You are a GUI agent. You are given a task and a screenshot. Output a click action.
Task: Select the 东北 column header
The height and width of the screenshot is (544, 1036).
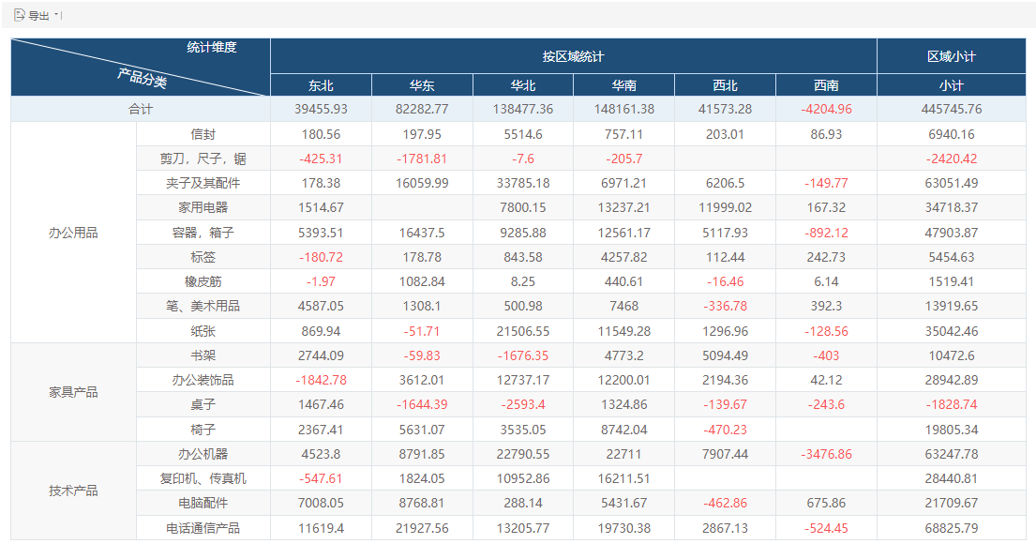321,85
